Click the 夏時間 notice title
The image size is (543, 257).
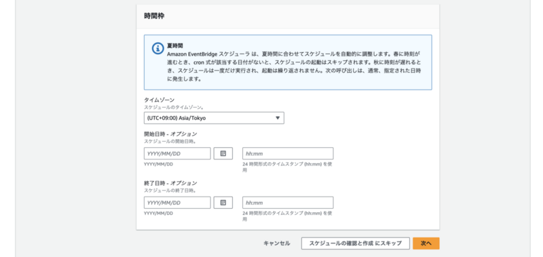175,45
